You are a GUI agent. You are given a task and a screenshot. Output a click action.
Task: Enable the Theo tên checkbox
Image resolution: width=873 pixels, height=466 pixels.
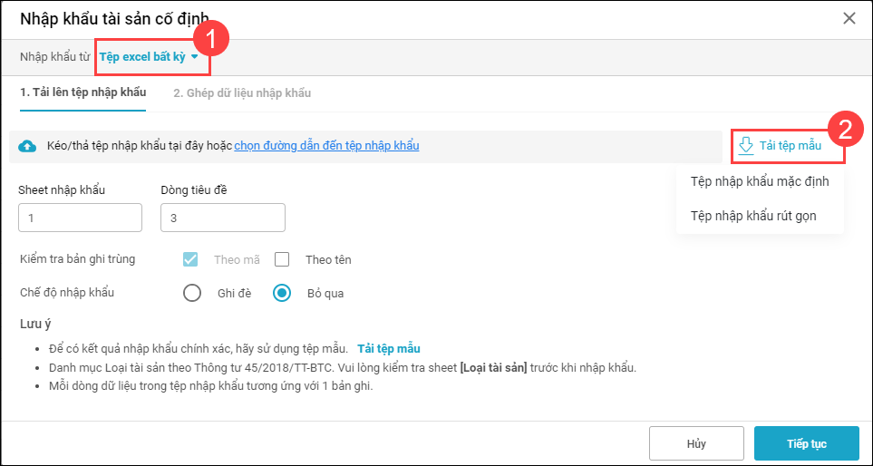(x=282, y=259)
